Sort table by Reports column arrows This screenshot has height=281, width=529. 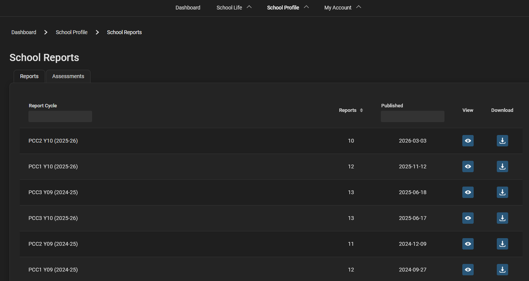tap(362, 110)
